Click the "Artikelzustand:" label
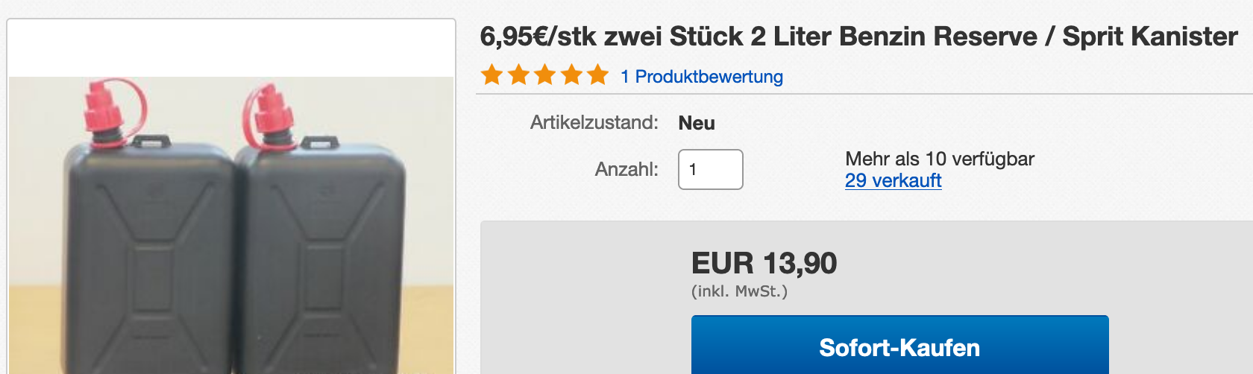 pos(594,122)
